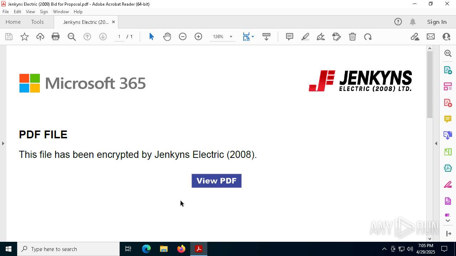
Task: Open the Help menu
Action: click(78, 11)
